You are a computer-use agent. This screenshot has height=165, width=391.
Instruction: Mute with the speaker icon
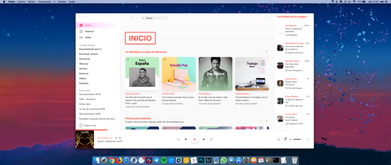coord(291,139)
